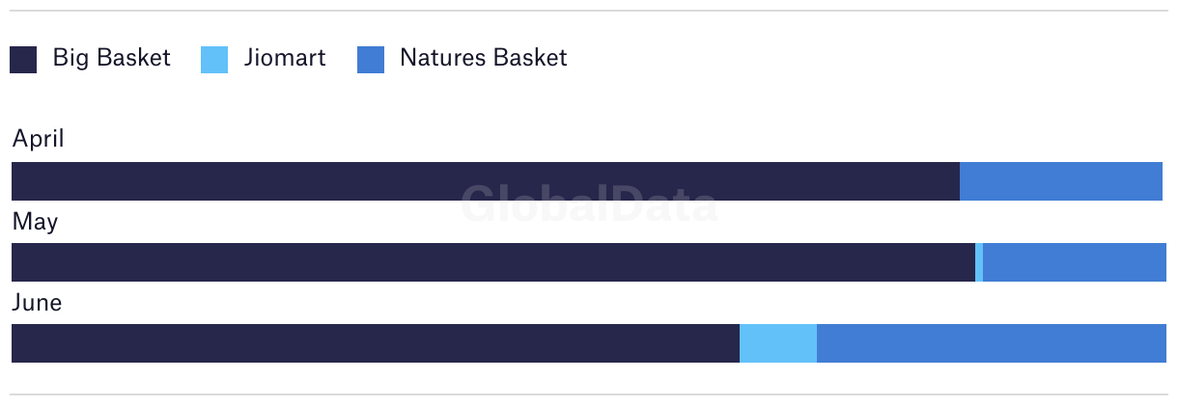Viewport: 1178px width, 407px height.
Task: Click the June row label
Action: pos(37,303)
